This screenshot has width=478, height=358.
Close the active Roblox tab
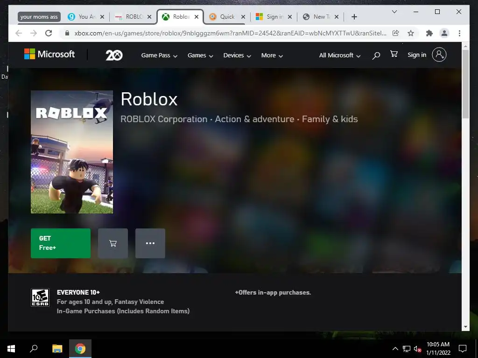197,17
